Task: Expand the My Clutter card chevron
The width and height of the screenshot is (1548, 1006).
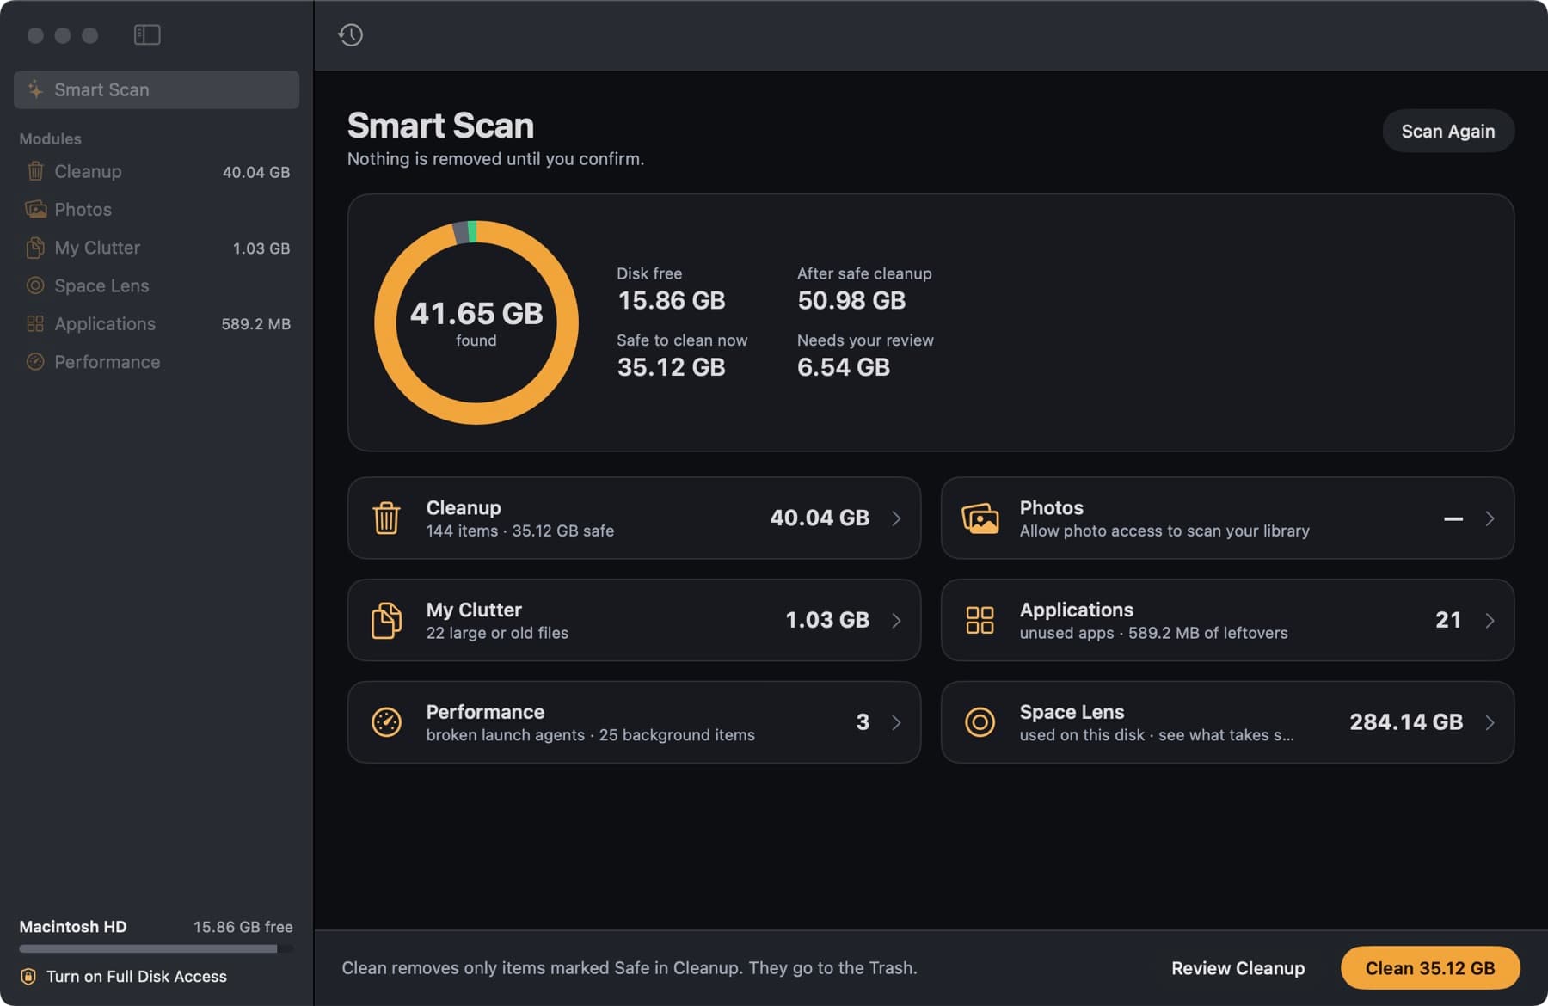Action: pyautogui.click(x=896, y=620)
